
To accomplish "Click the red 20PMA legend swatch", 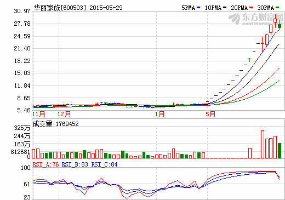I will click(x=251, y=8).
